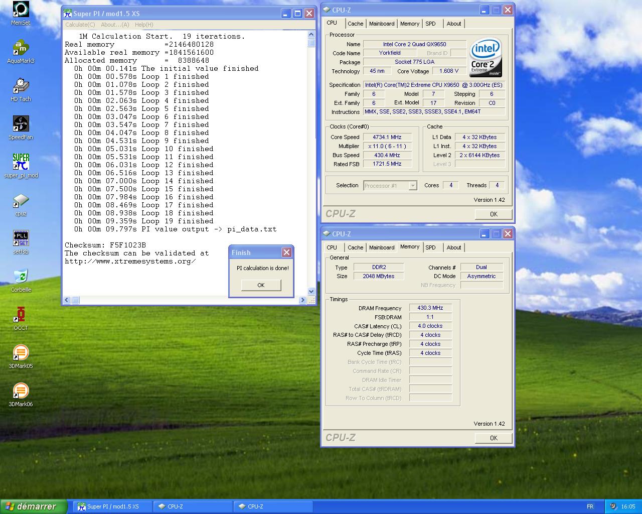Launch AquaMark3 from the desktop
Screen dimensions: 642x514
[21, 52]
